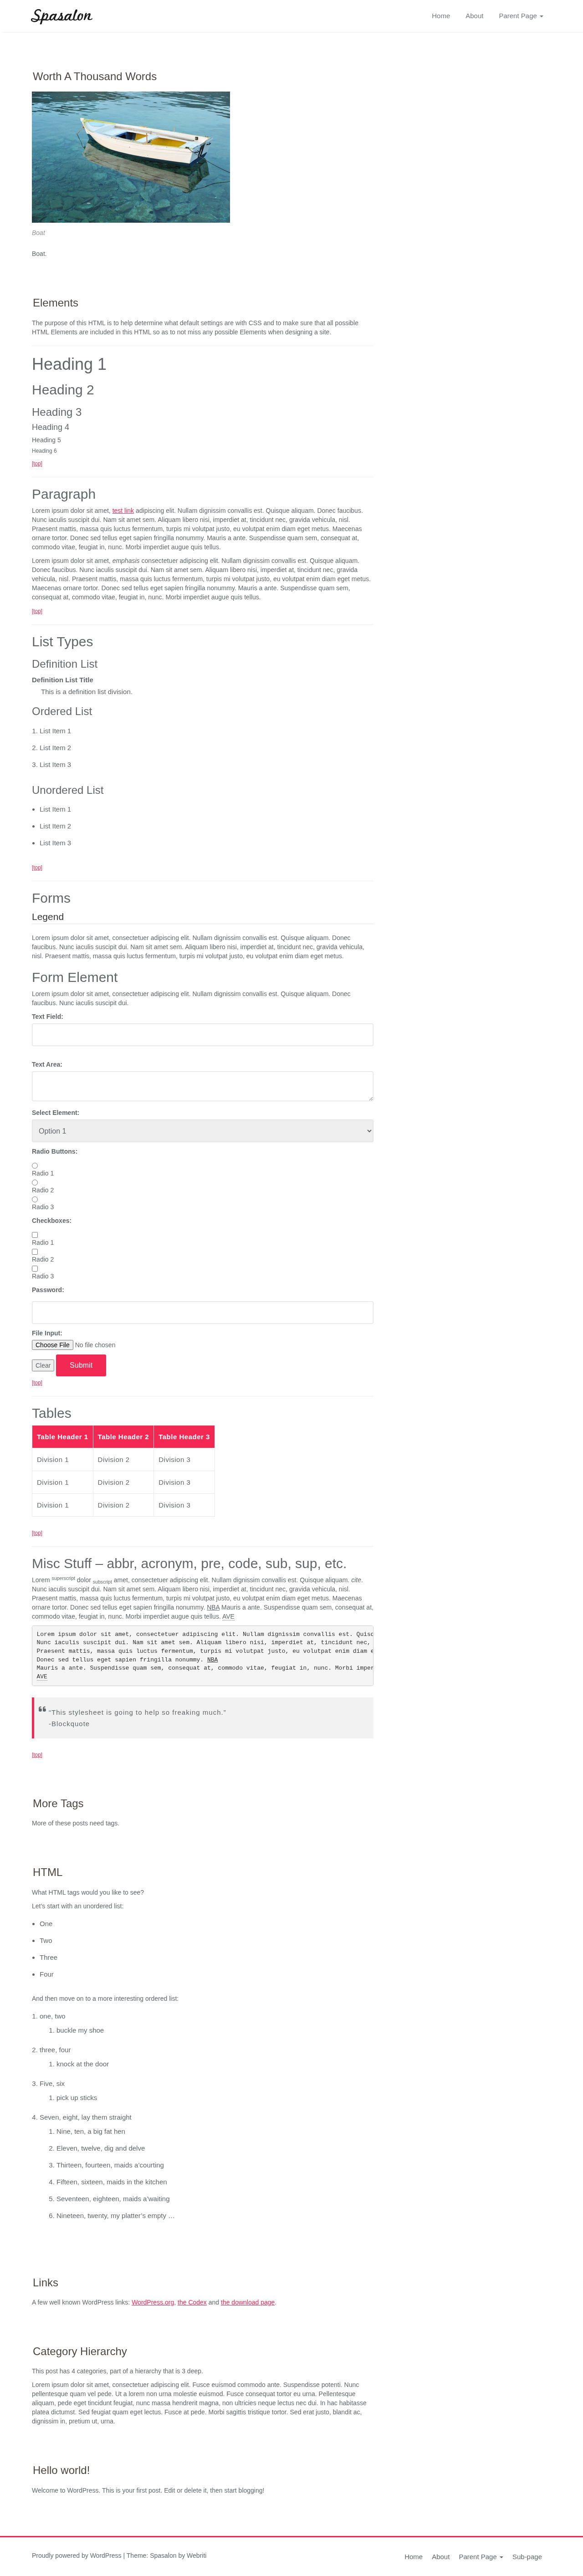Open the Select Element dropdown showing Option 1

pos(202,1131)
